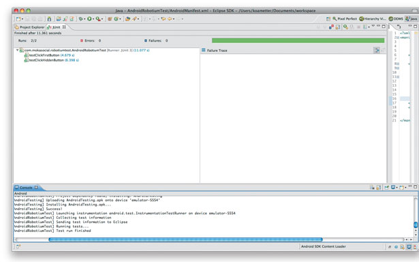Screen dimensions: 419x262
Task: Maximize the Console panel
Action: pos(416,187)
